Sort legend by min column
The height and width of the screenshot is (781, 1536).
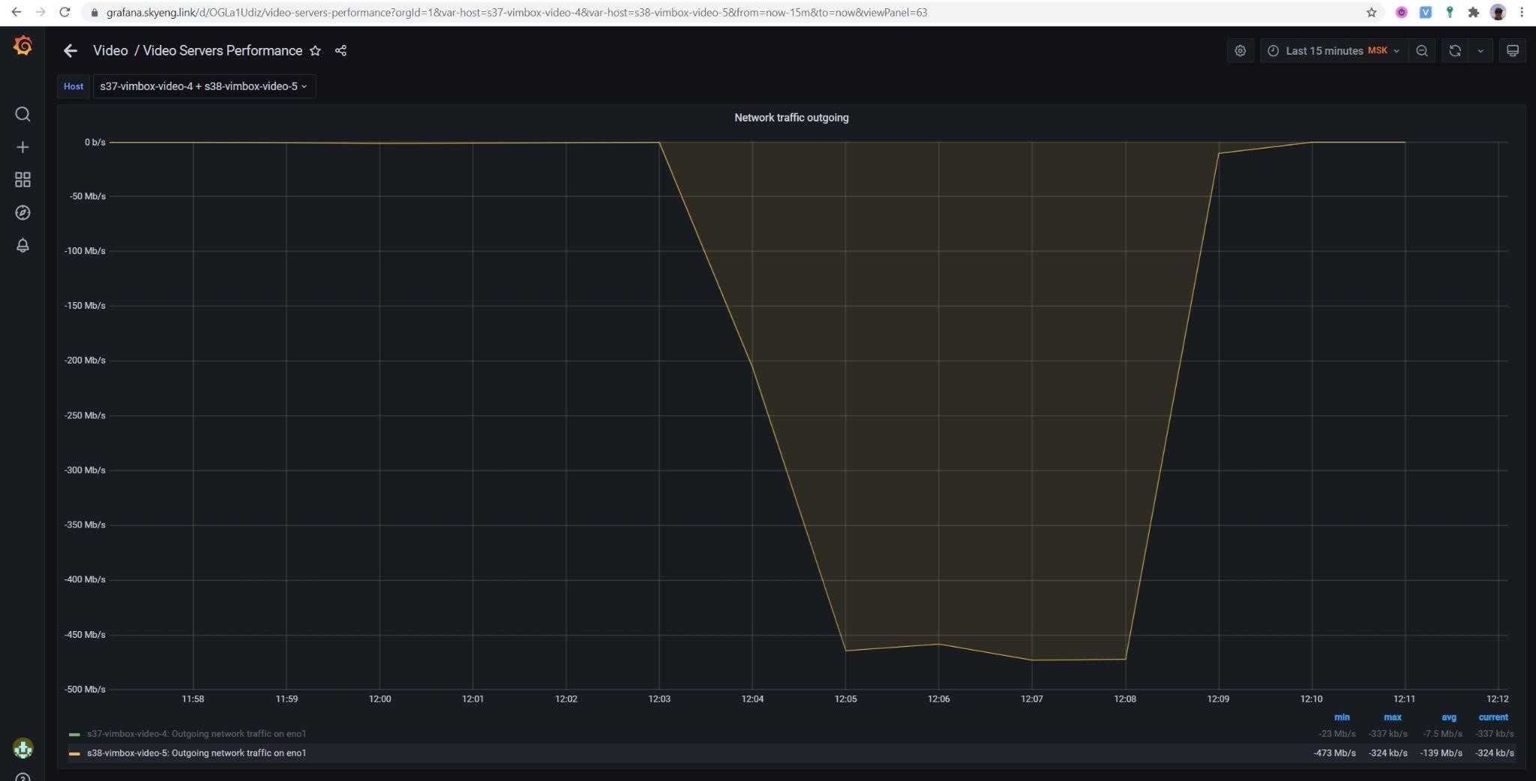click(x=1342, y=717)
